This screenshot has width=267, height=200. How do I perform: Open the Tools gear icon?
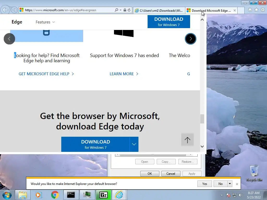click(x=263, y=10)
